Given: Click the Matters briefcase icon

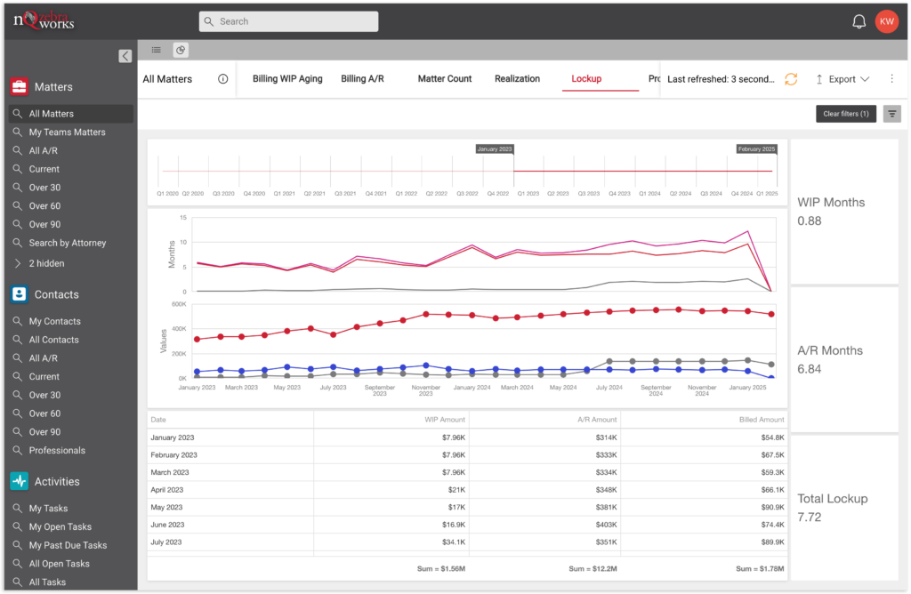Looking at the screenshot, I should click(20, 87).
